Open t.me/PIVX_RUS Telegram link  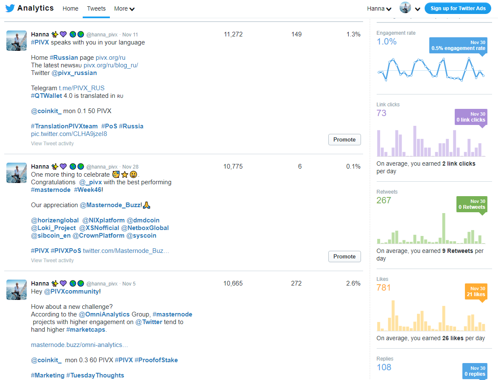(x=81, y=88)
